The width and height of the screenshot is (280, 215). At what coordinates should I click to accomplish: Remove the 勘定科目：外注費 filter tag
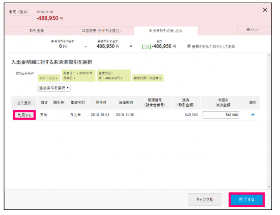160,78
